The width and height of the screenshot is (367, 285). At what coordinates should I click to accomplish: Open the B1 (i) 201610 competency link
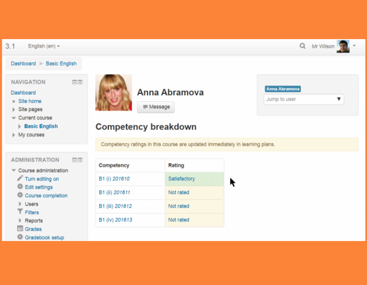click(x=114, y=179)
